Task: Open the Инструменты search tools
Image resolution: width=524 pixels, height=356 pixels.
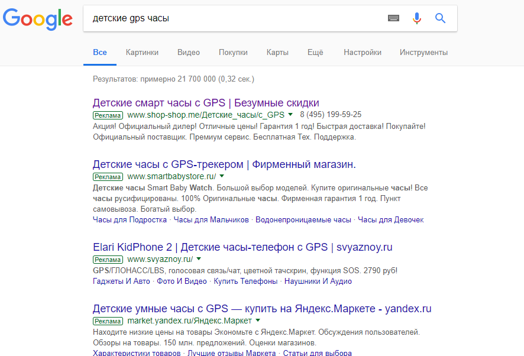Action: (423, 53)
